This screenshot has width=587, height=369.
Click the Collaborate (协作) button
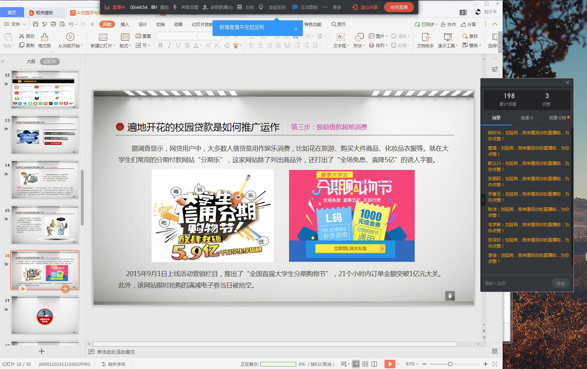click(x=449, y=24)
